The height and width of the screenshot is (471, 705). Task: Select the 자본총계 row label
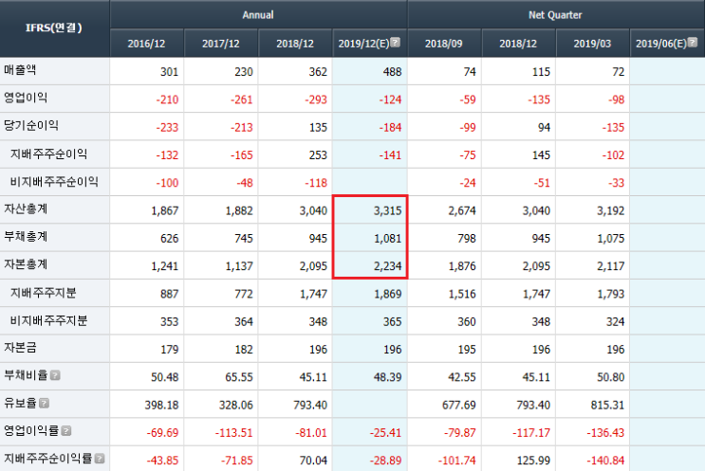click(x=26, y=264)
